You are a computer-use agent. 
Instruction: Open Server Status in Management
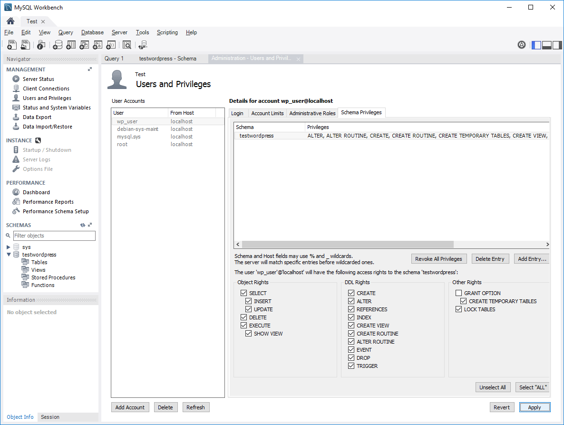39,79
